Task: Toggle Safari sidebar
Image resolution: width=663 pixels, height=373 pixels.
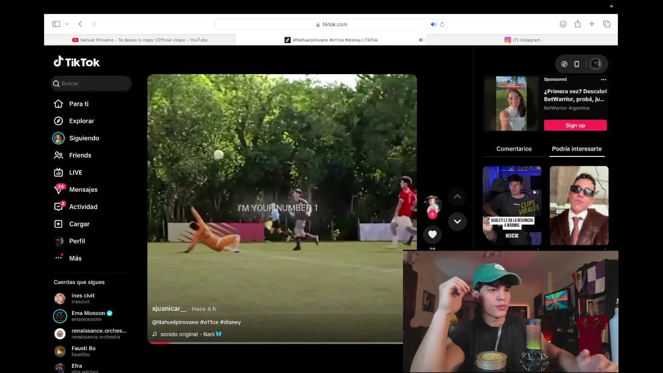Action: tap(56, 24)
